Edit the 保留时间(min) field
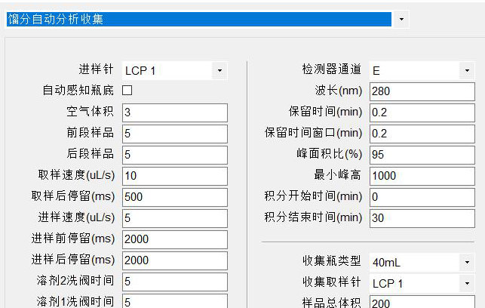Image resolution: width=485 pixels, height=308 pixels. click(x=421, y=112)
